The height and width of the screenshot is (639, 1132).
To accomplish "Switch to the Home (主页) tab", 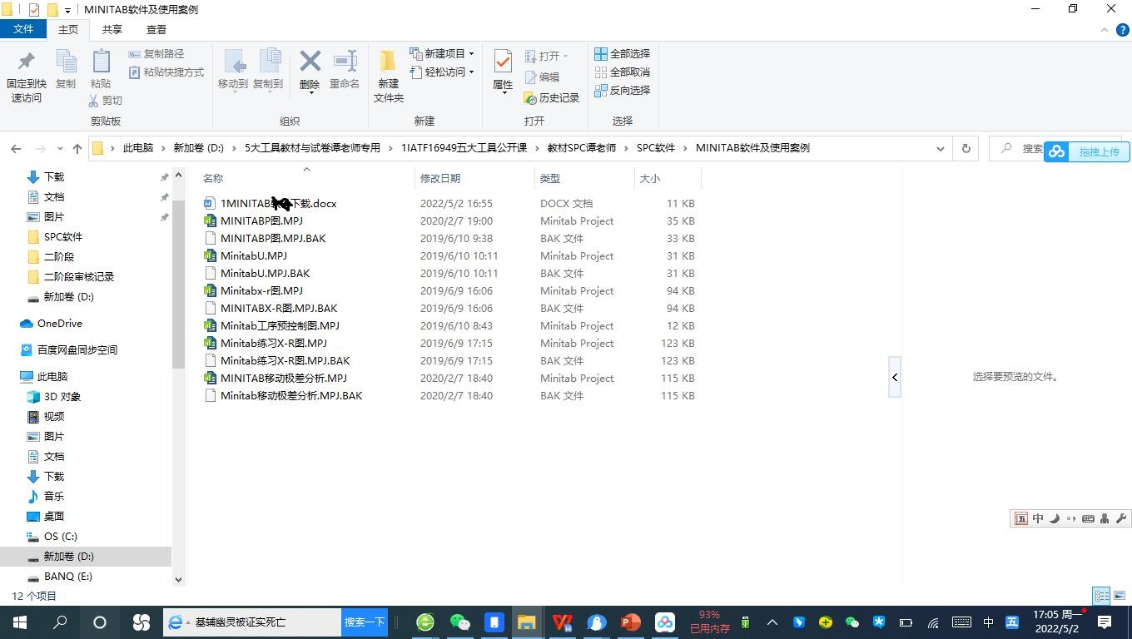I will tap(68, 29).
